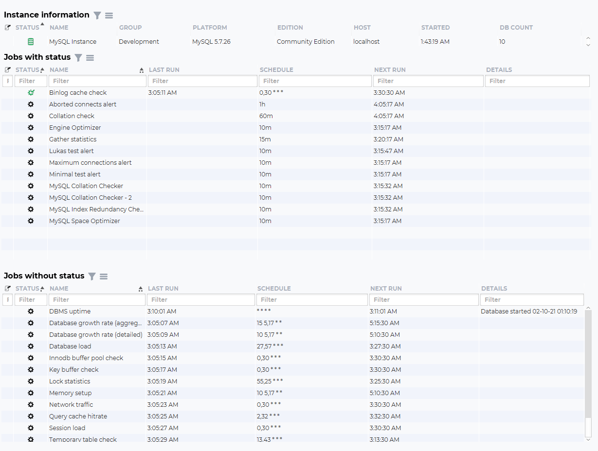Click the gear icon for Query cache hitrate
598x451 pixels.
(x=31, y=416)
